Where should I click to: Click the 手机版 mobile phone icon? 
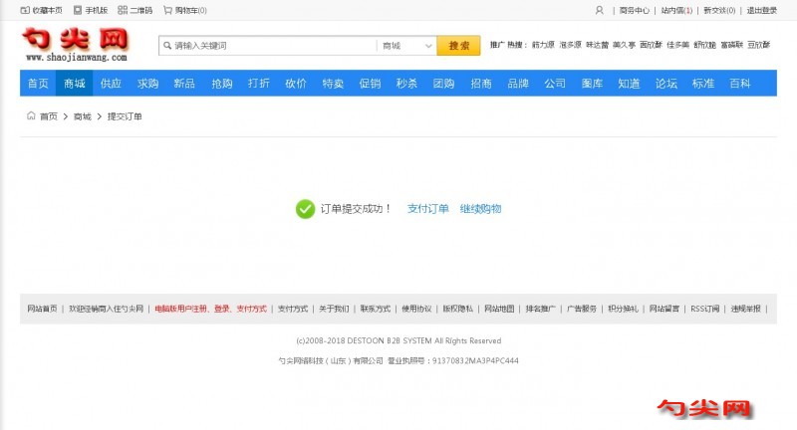[77, 10]
